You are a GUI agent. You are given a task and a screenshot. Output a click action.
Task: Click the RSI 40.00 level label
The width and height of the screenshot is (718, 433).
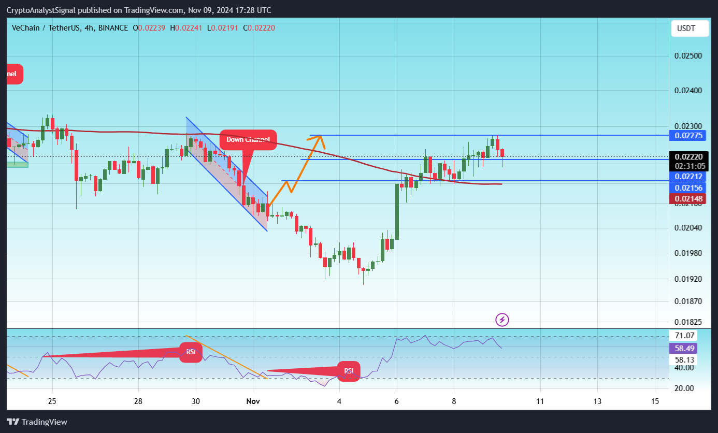pos(684,368)
